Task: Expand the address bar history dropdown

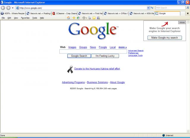Action: click(x=148, y=8)
